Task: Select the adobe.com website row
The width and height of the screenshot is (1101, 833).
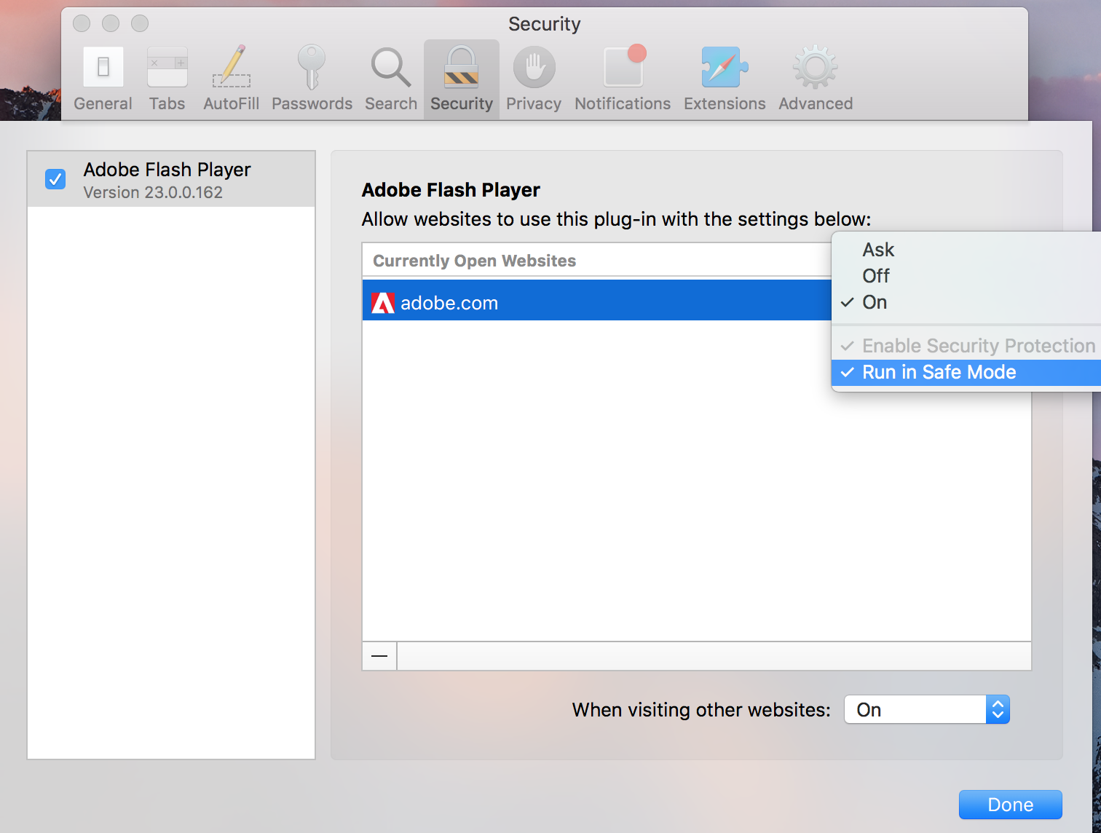Action: tap(597, 300)
